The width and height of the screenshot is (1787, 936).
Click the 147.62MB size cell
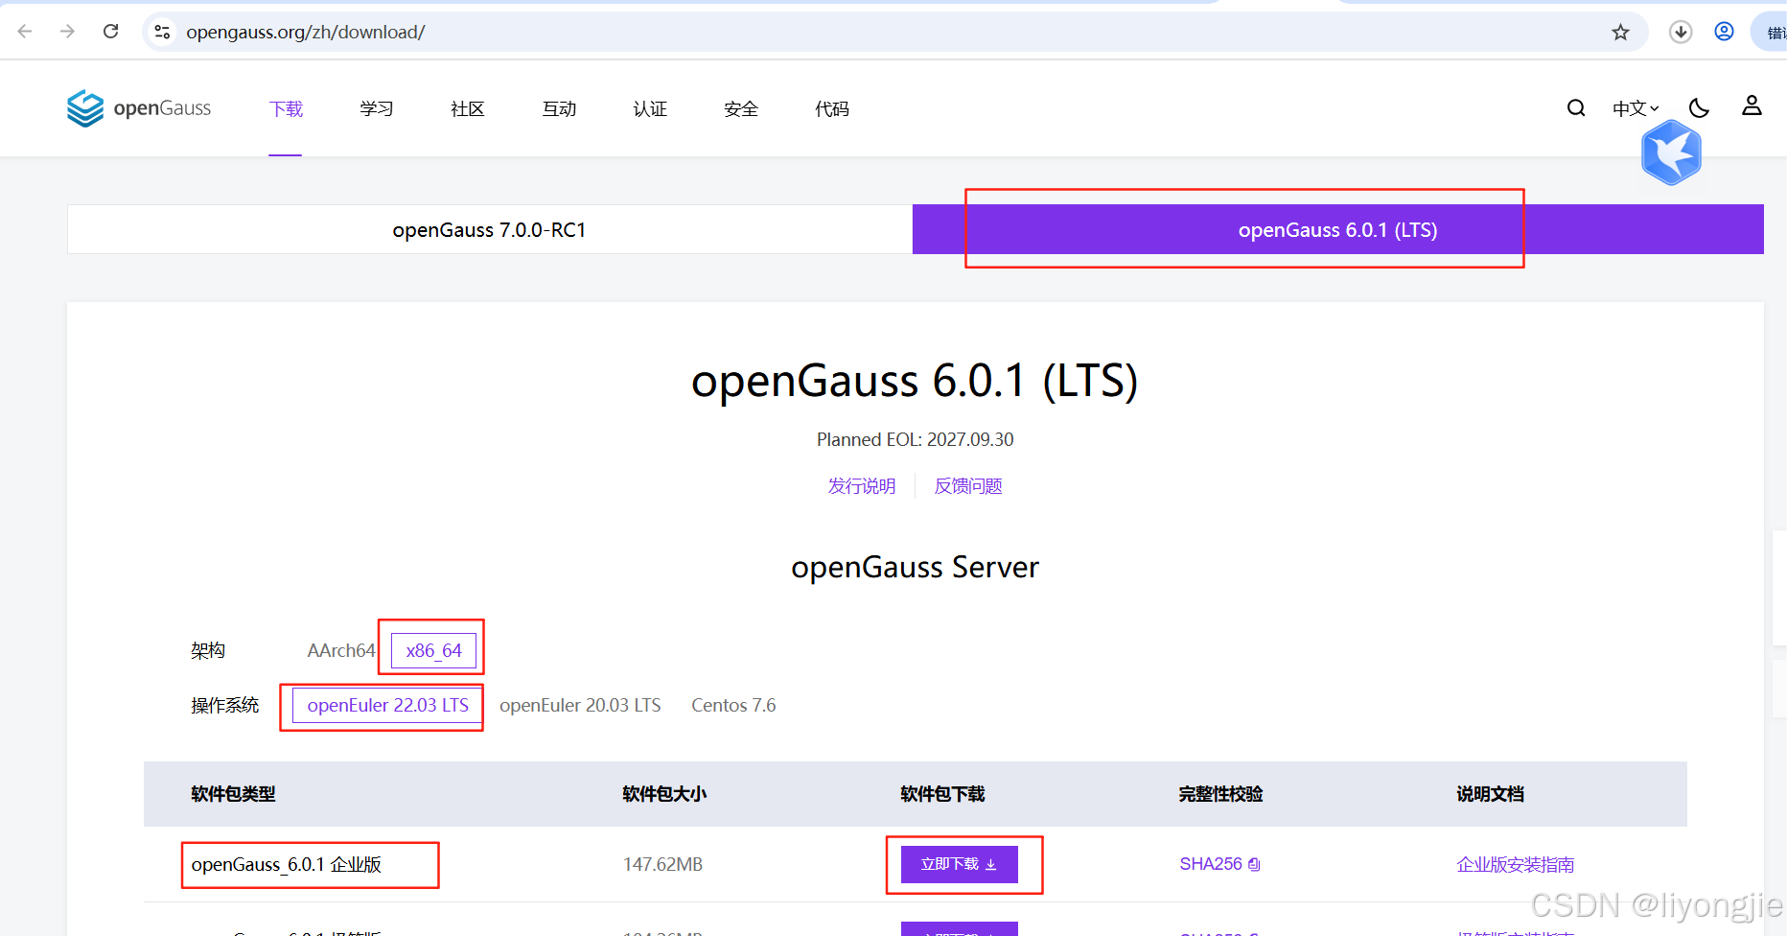point(663,865)
